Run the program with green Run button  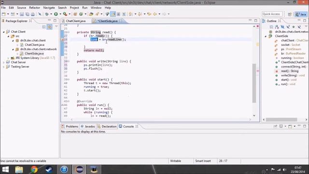[x=56, y=14]
